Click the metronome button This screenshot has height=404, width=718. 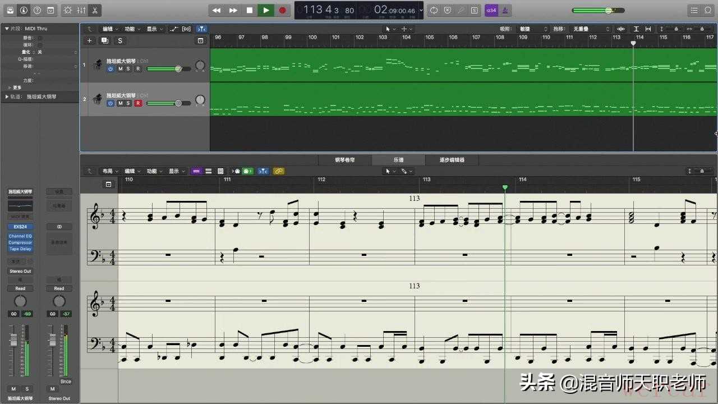505,10
